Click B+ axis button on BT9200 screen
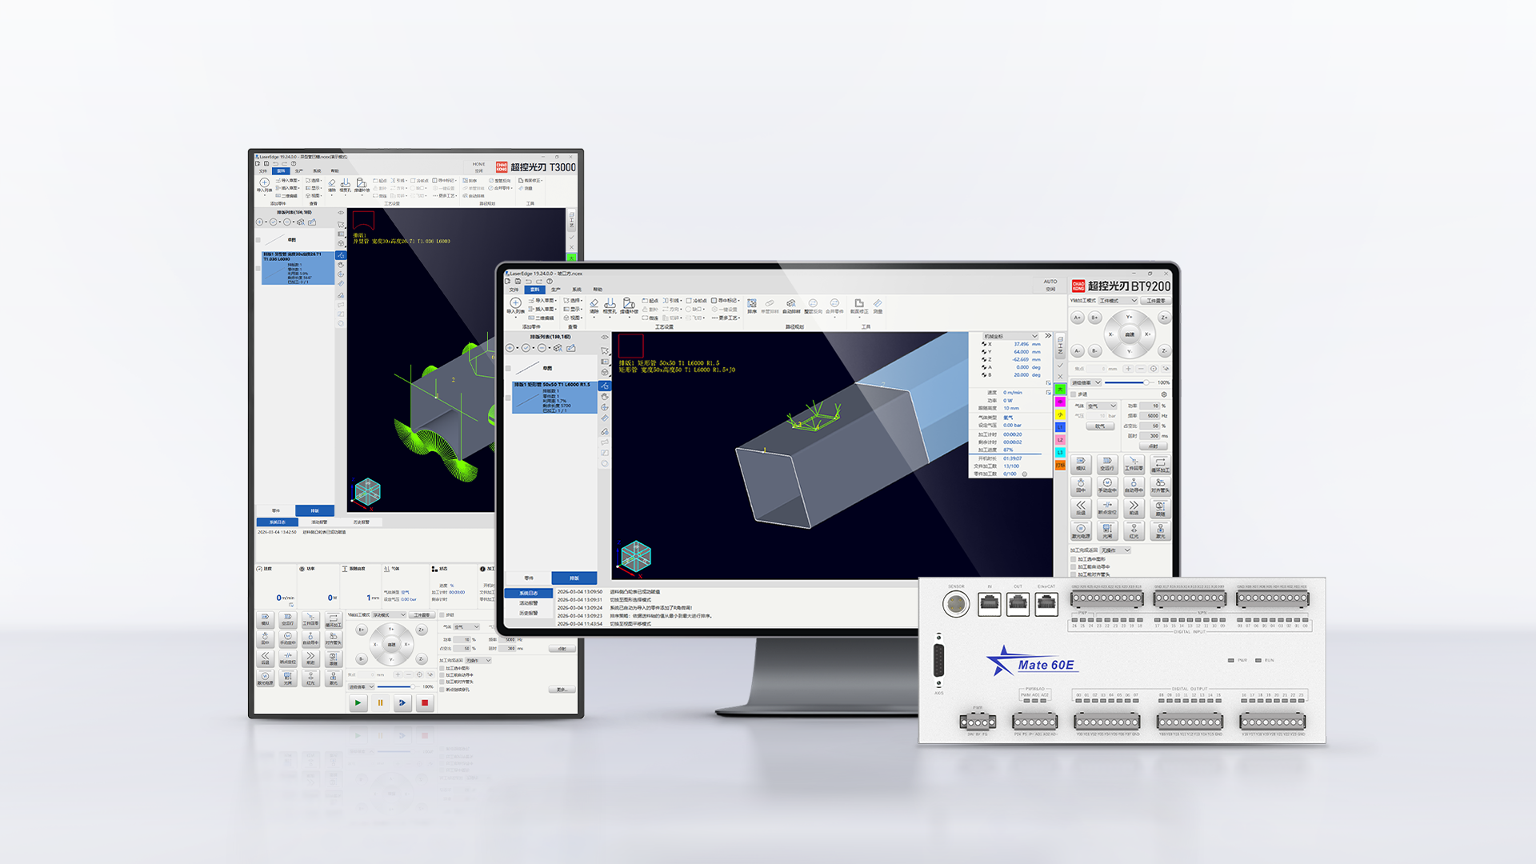This screenshot has height=864, width=1536. coord(1094,318)
